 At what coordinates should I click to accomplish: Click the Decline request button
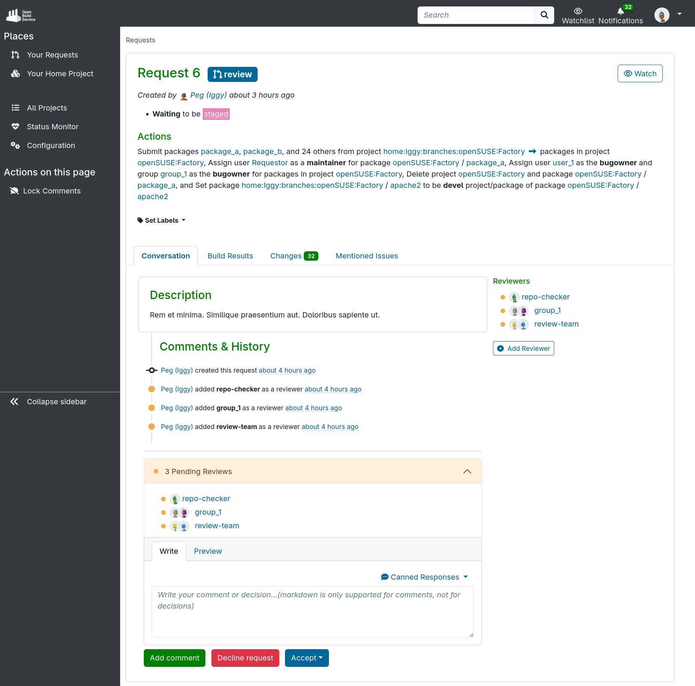[x=245, y=658]
